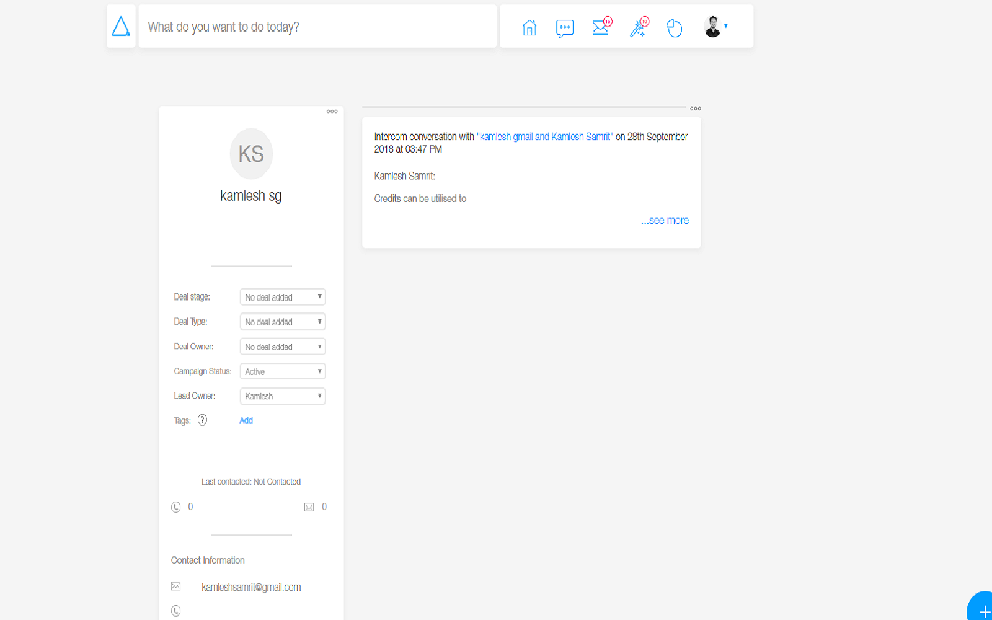Open the Home dashboard icon
Viewport: 992px width, 620px height.
pyautogui.click(x=529, y=27)
